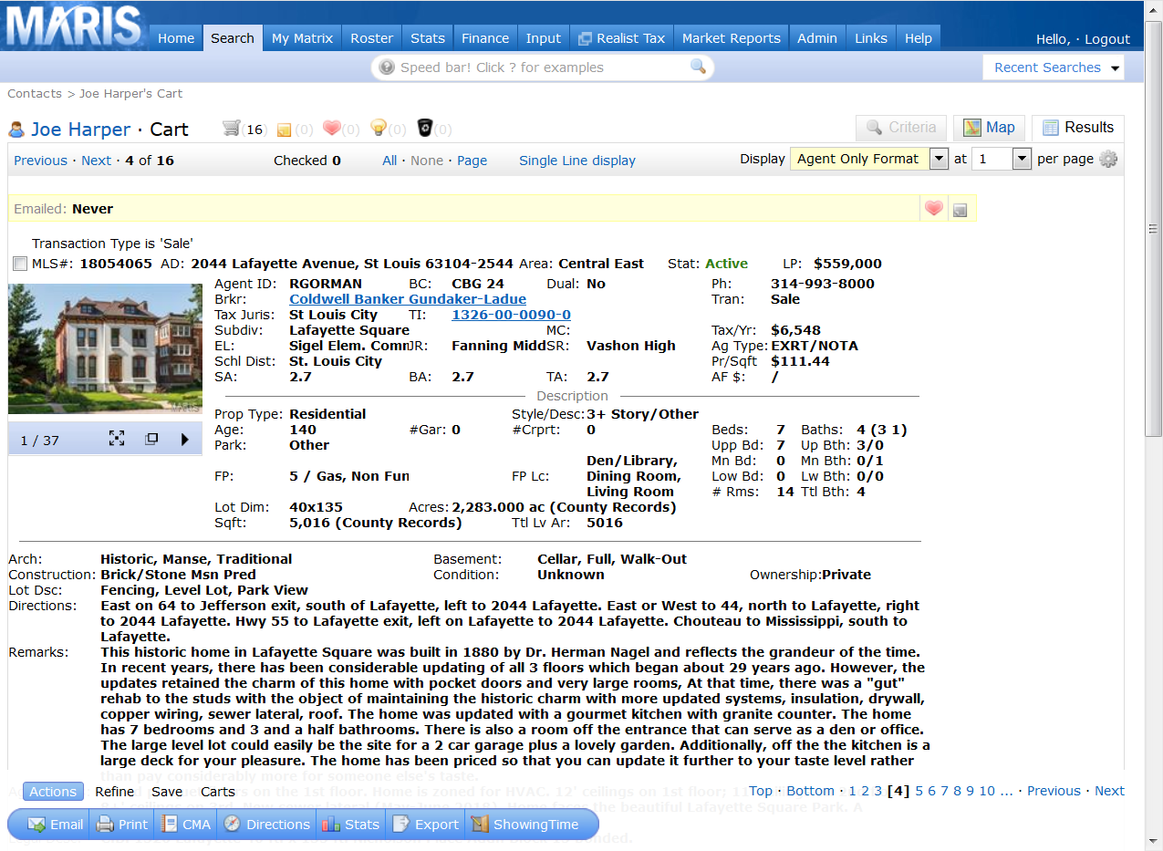Open display settings gear icon
The width and height of the screenshot is (1163, 851).
[x=1108, y=159]
